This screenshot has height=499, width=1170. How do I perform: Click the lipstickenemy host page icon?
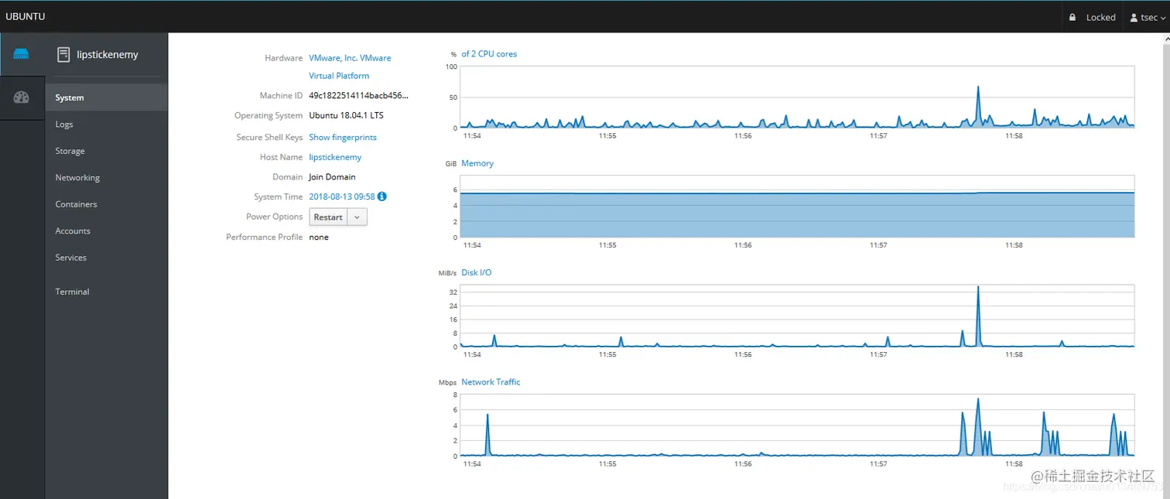[63, 55]
